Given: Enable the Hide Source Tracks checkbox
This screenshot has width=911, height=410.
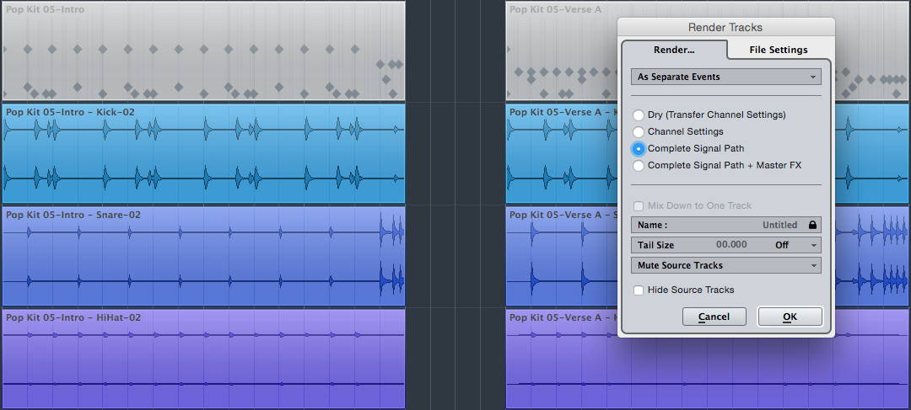Looking at the screenshot, I should 639,290.
